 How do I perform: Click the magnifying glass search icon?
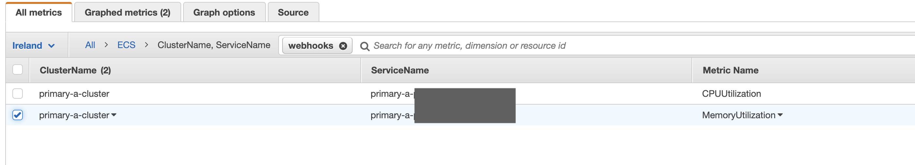coord(364,46)
